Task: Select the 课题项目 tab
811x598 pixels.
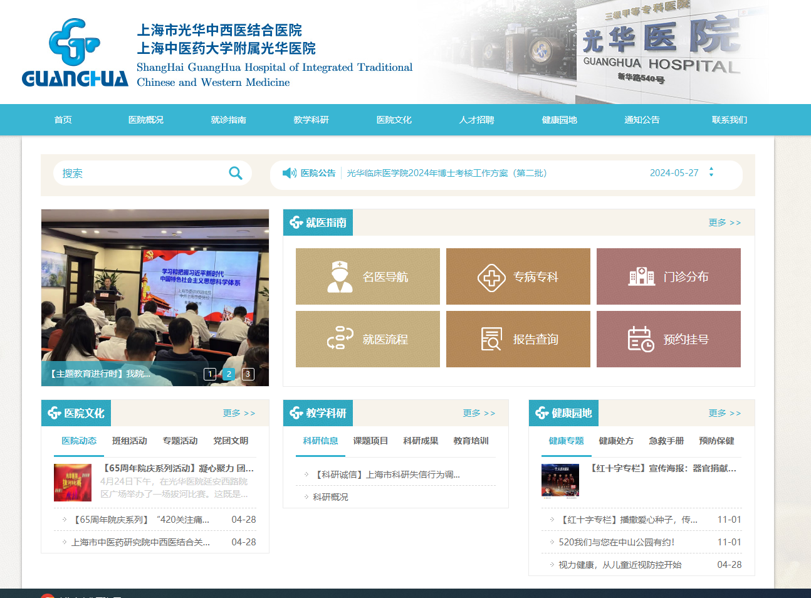Action: pyautogui.click(x=370, y=441)
